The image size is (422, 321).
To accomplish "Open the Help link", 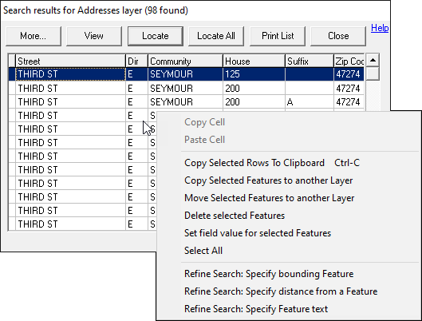I will click(380, 28).
